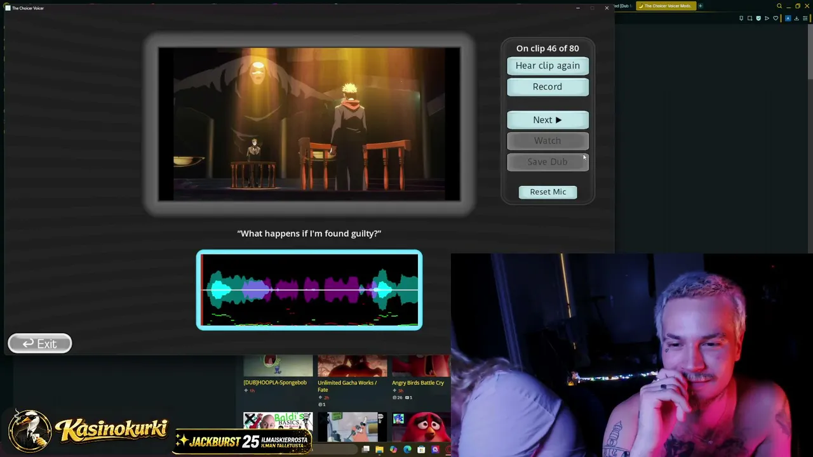Click the browser snapshot capture icon

(x=749, y=18)
